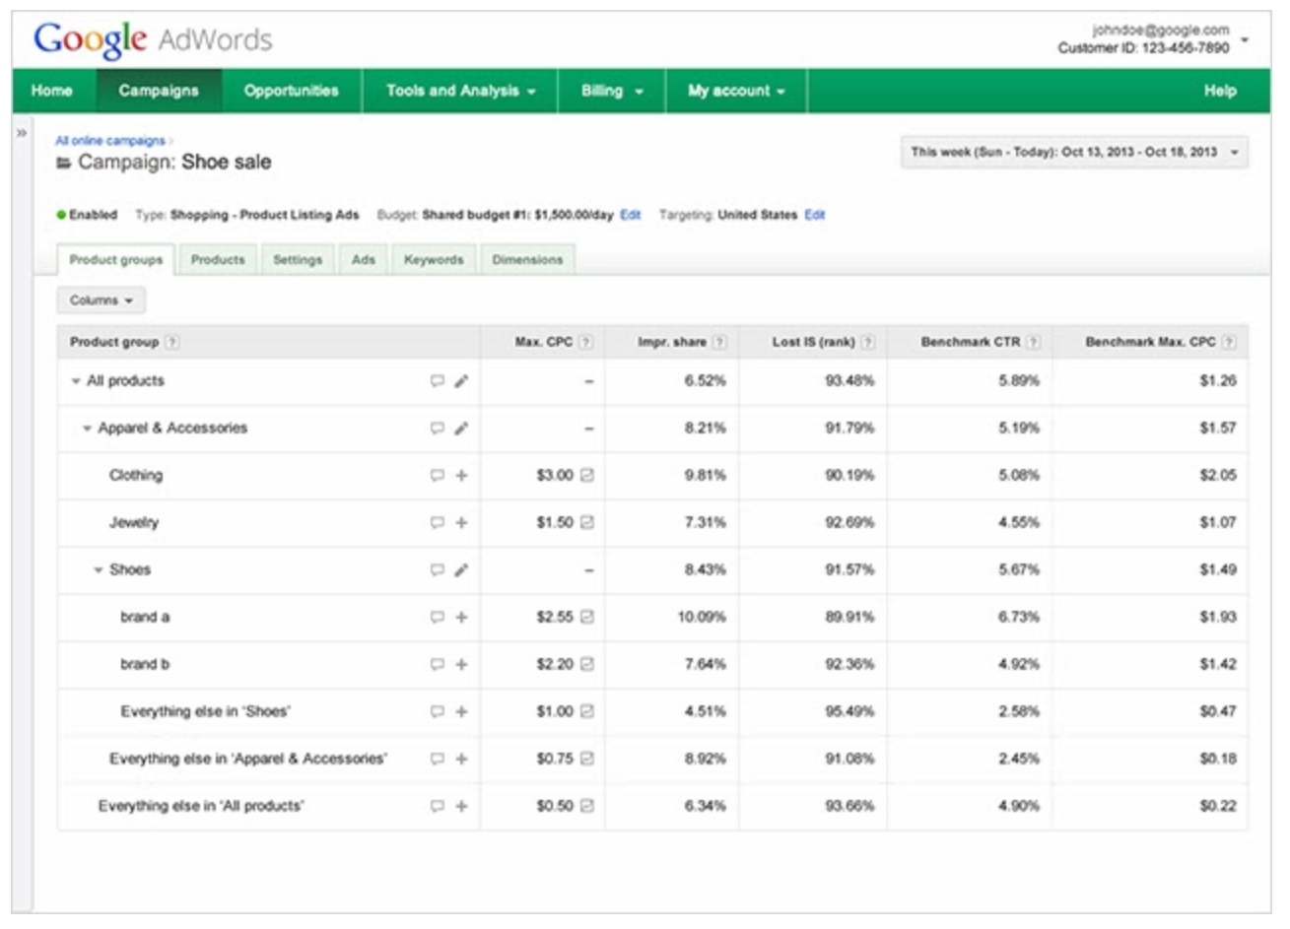Switch to the Dimensions tab
Image resolution: width=1290 pixels, height=929 pixels.
click(x=528, y=260)
